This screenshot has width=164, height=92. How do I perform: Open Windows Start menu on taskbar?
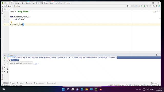63,89
